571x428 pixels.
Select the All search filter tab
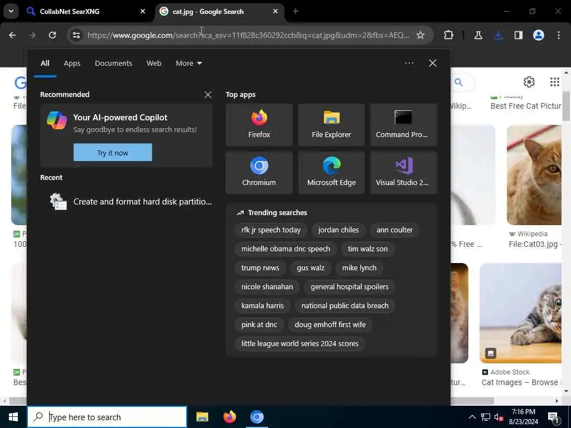pos(45,64)
